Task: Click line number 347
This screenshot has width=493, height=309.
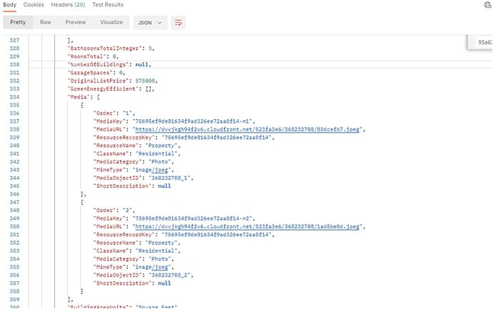Action: click(x=14, y=202)
